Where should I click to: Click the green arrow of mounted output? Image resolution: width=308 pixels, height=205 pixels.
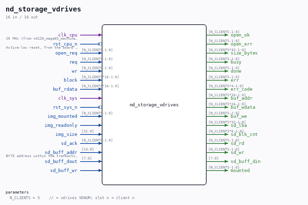pyautogui.click(x=217, y=171)
